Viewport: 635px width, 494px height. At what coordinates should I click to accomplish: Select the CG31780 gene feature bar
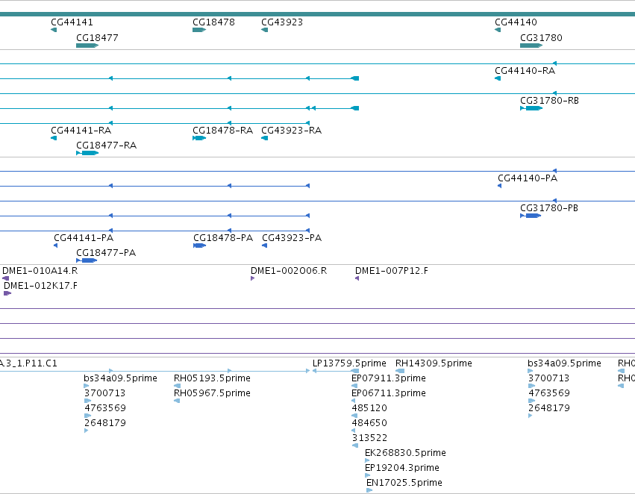pos(531,46)
